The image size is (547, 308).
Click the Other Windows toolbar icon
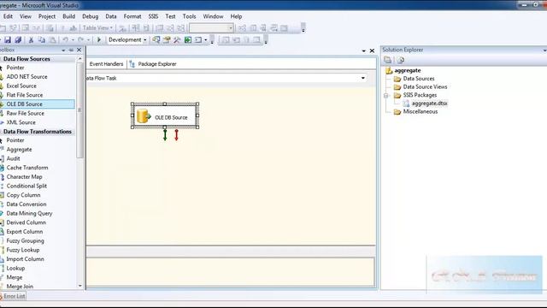click(x=198, y=40)
